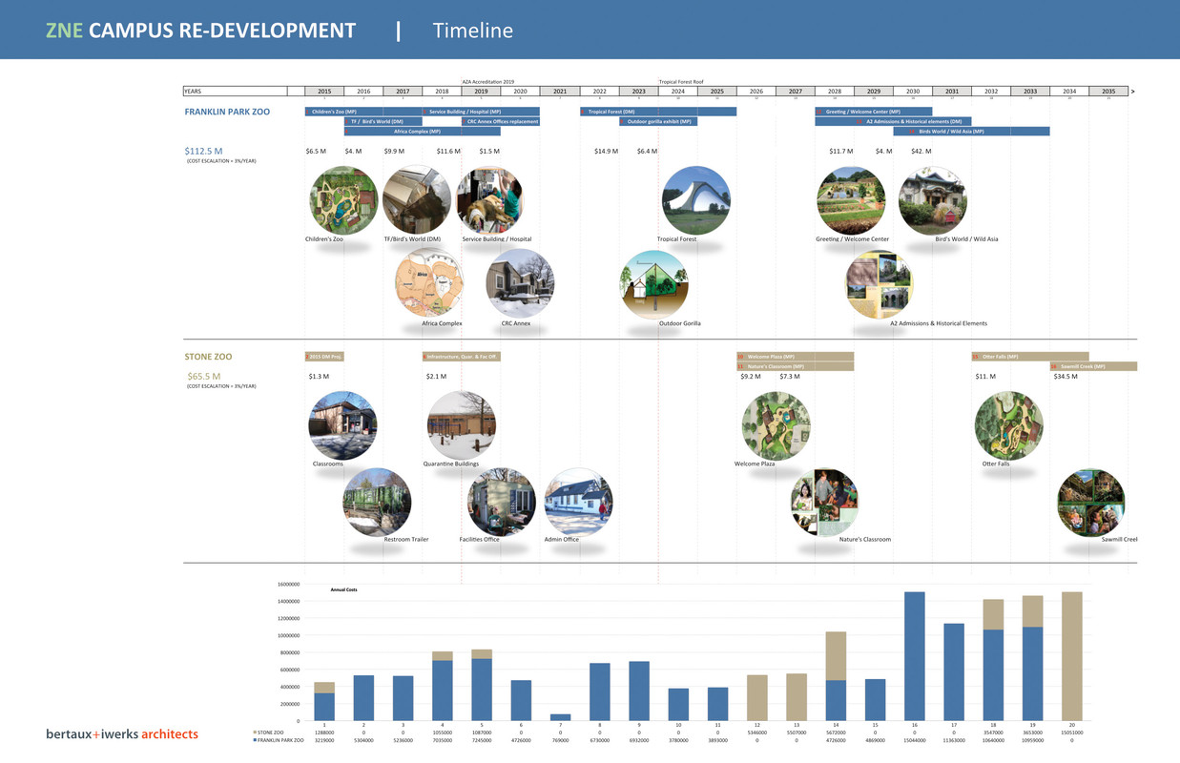
Task: Click the Franklin Park Zoo legend color swatch
Action: [255, 740]
